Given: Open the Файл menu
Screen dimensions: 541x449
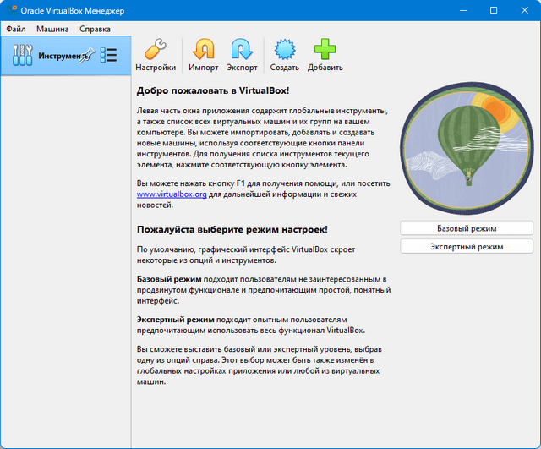Looking at the screenshot, I should coord(16,29).
